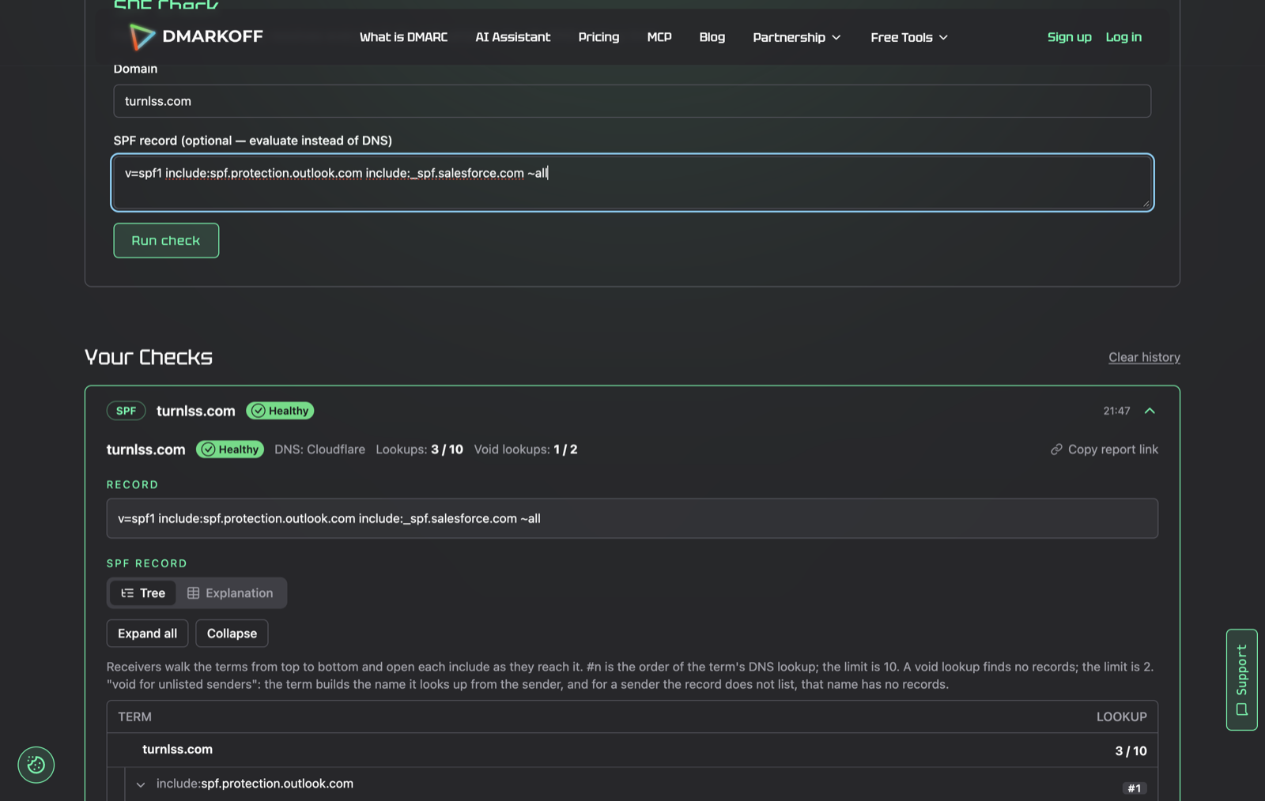This screenshot has height=801, width=1265.
Task: Open the MCP nav item
Action: [x=659, y=37]
